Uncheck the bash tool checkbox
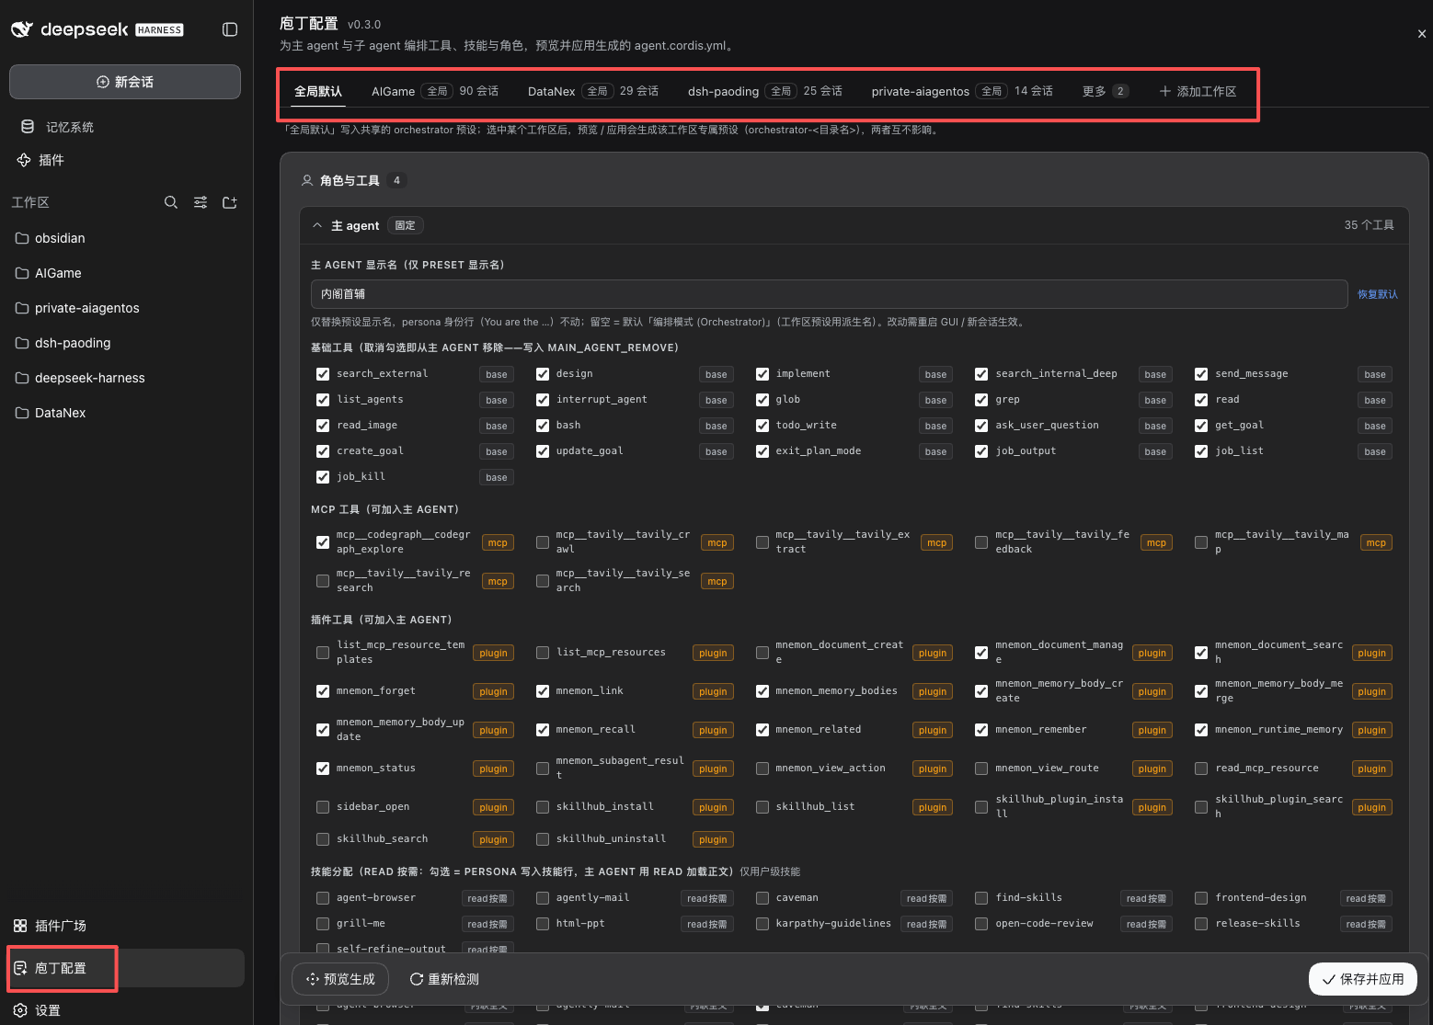This screenshot has height=1025, width=1433. click(543, 426)
